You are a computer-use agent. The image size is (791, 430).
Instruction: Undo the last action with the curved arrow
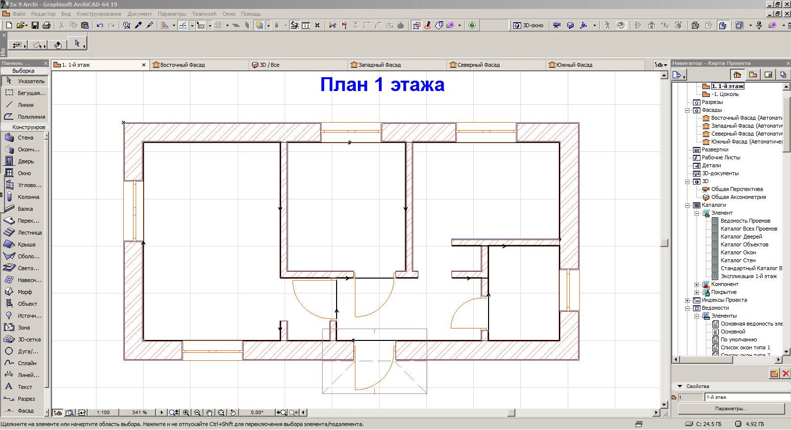click(x=100, y=25)
